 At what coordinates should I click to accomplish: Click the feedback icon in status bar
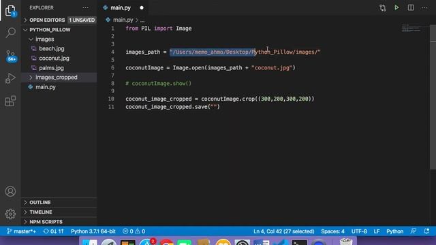tap(414, 231)
